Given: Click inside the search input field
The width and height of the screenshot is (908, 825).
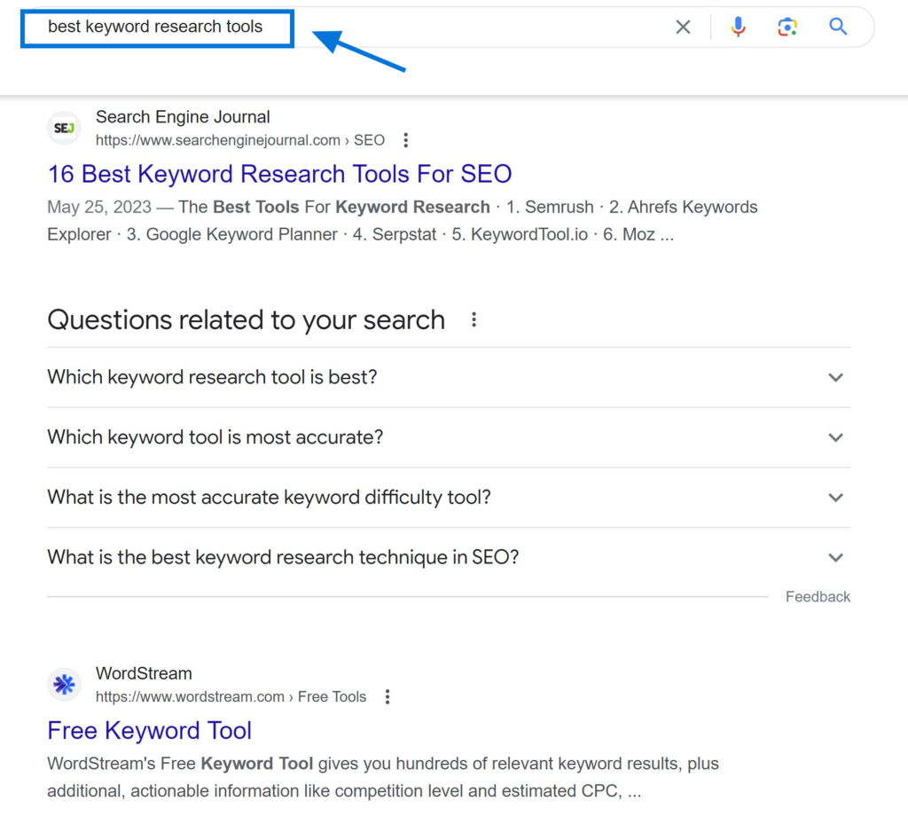Looking at the screenshot, I should pyautogui.click(x=155, y=27).
